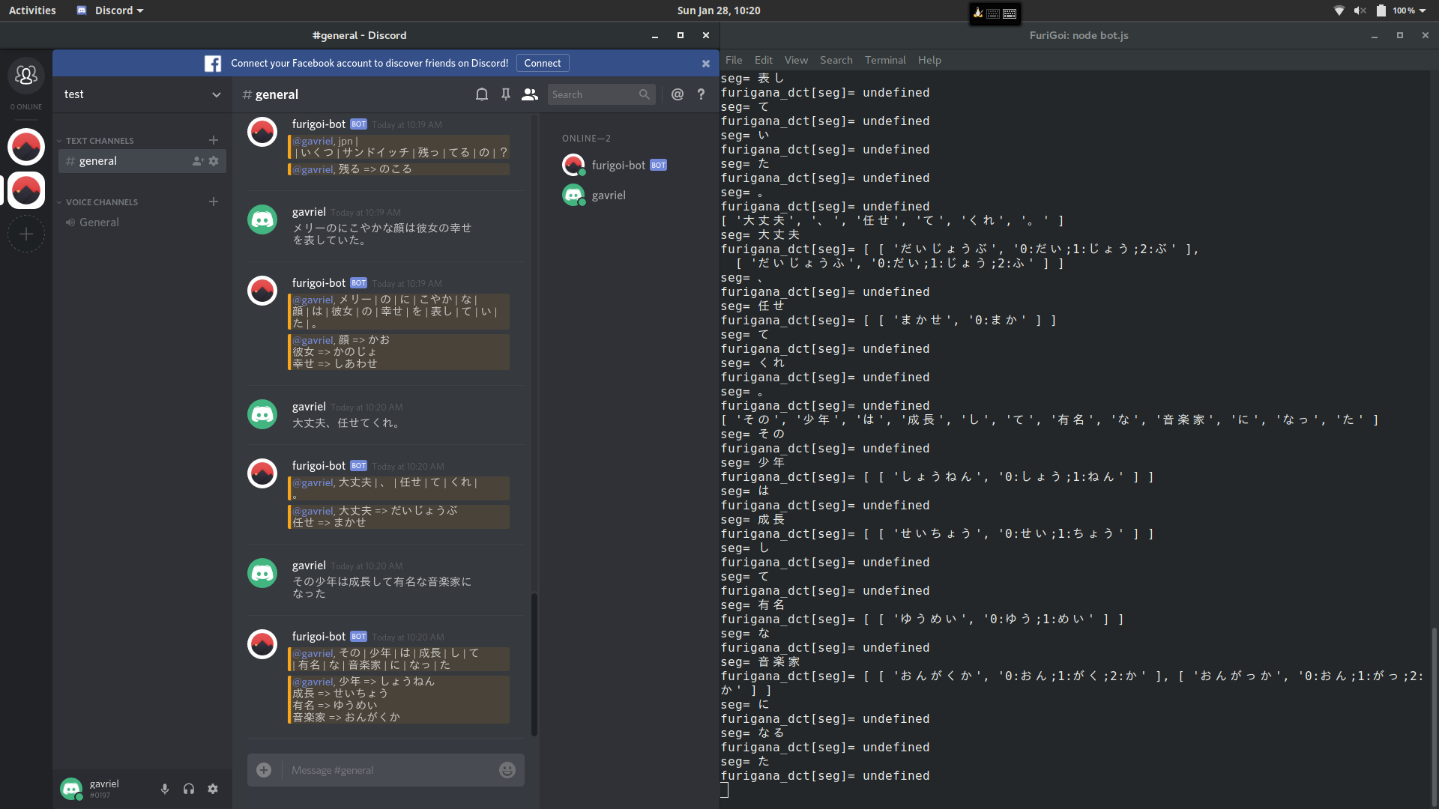This screenshot has width=1439, height=809.
Task: Open the help question mark icon
Action: (x=701, y=94)
